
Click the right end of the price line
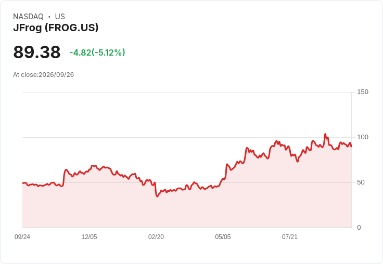click(351, 147)
